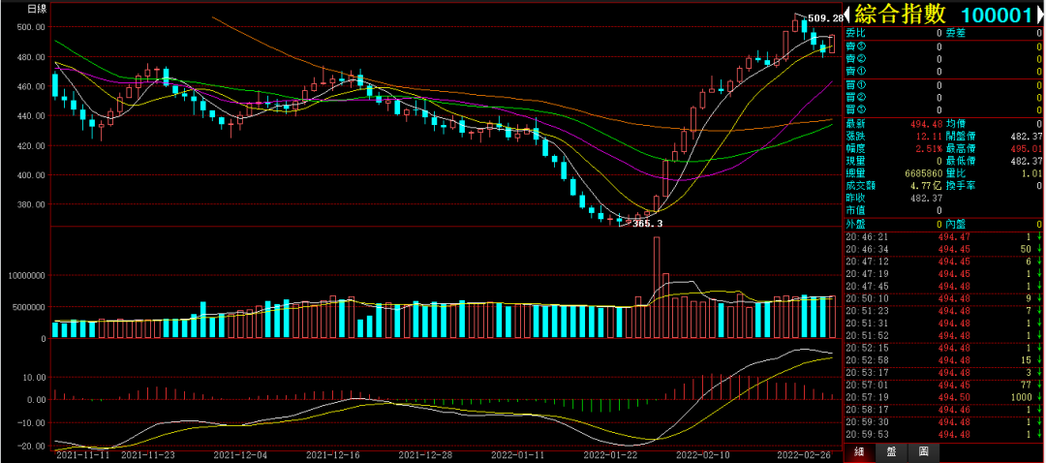Click the tallest volume bar spike

tap(657, 287)
